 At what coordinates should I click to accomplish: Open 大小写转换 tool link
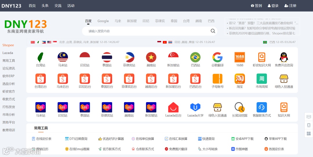click(x=208, y=149)
